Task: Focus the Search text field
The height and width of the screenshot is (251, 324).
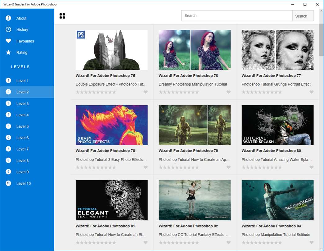Action: click(x=237, y=16)
